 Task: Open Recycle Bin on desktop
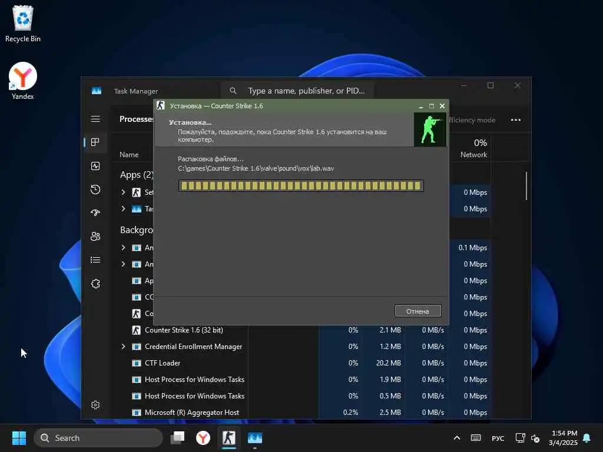pyautogui.click(x=23, y=24)
